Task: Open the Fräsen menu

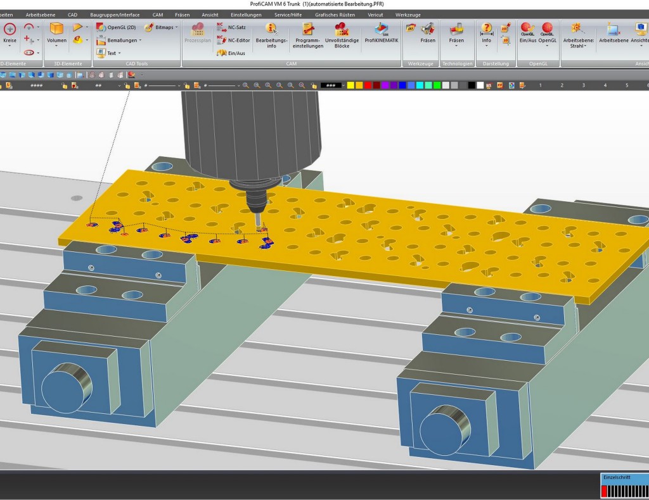Action: 182,15
